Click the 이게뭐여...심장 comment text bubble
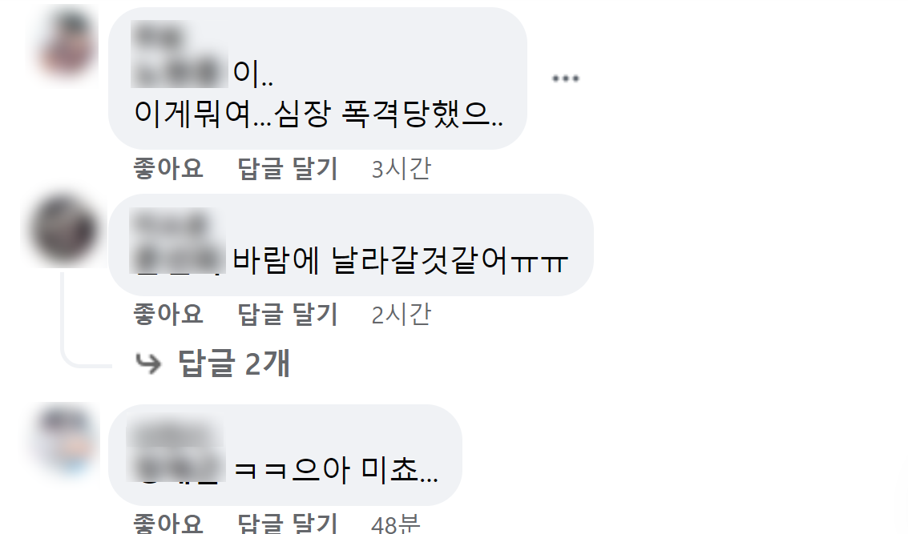 point(317,78)
